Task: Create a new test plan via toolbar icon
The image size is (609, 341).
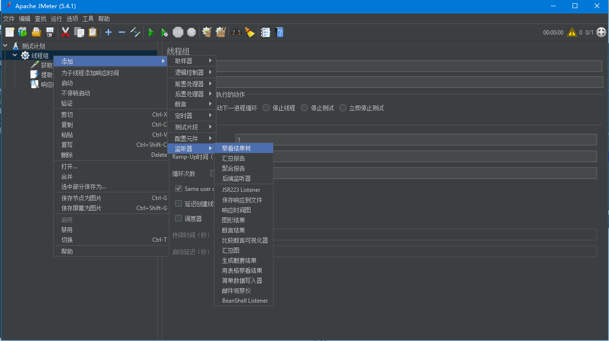Action: pos(10,32)
